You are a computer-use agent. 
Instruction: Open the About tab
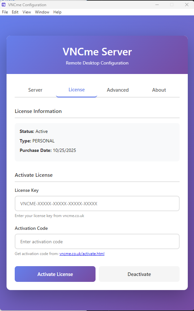(x=159, y=90)
